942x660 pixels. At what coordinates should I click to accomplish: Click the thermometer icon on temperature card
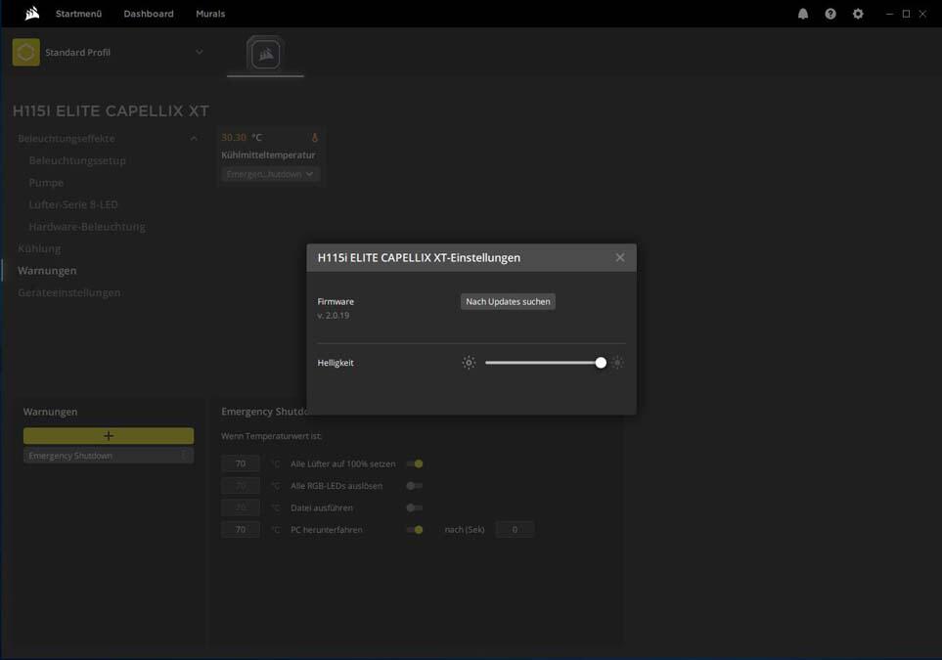click(314, 138)
